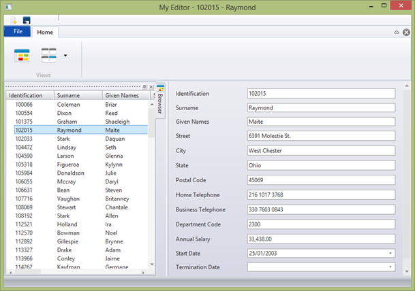Toggle auto-hide pin on the Browser panel
This screenshot has width=415, height=291.
click(x=144, y=87)
